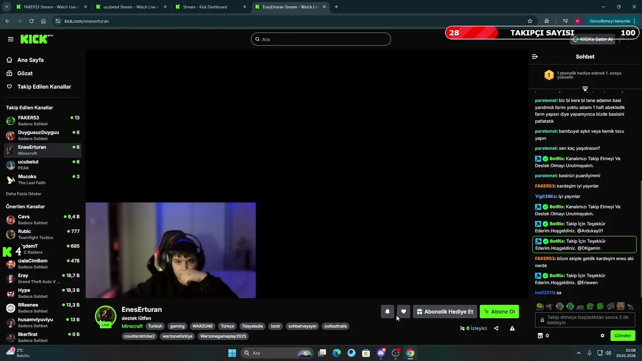Go to Ana Sayfa
The image size is (642, 361).
(x=31, y=60)
